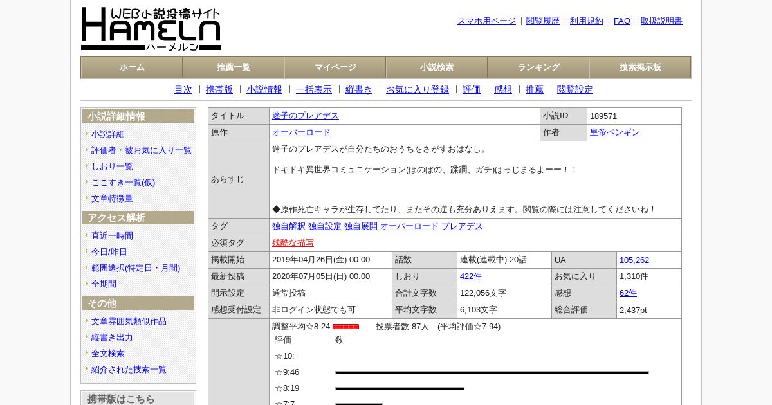
Task: Select 一括表示 link
Action: 314,90
